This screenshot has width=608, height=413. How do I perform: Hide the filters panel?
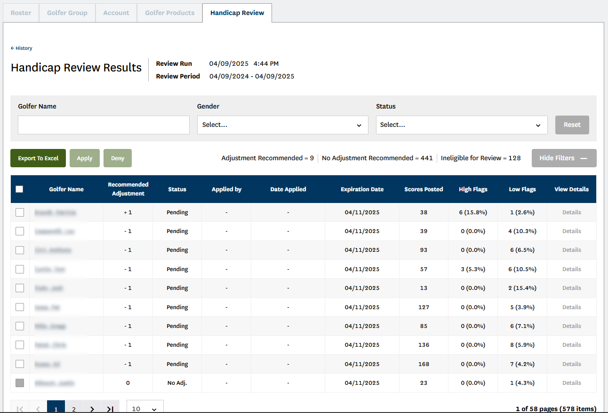(564, 158)
